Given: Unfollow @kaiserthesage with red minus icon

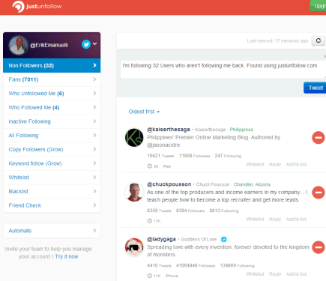Looking at the screenshot, I should pos(319,138).
